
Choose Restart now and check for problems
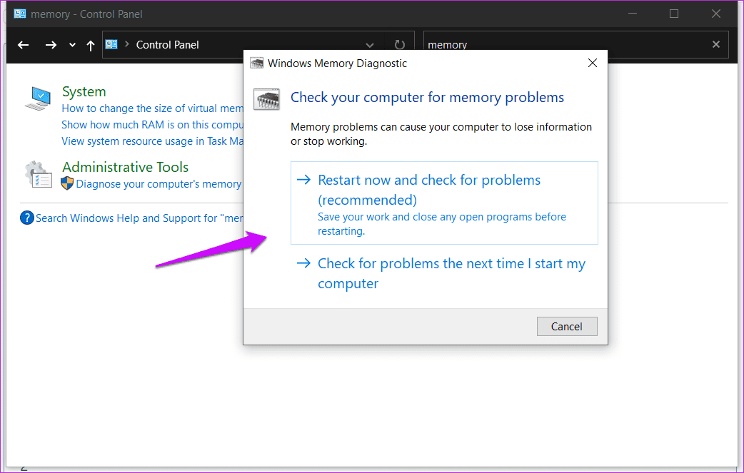click(444, 203)
